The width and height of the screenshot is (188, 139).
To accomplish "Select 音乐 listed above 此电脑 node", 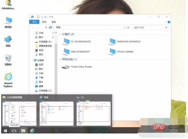I will point(39,55).
